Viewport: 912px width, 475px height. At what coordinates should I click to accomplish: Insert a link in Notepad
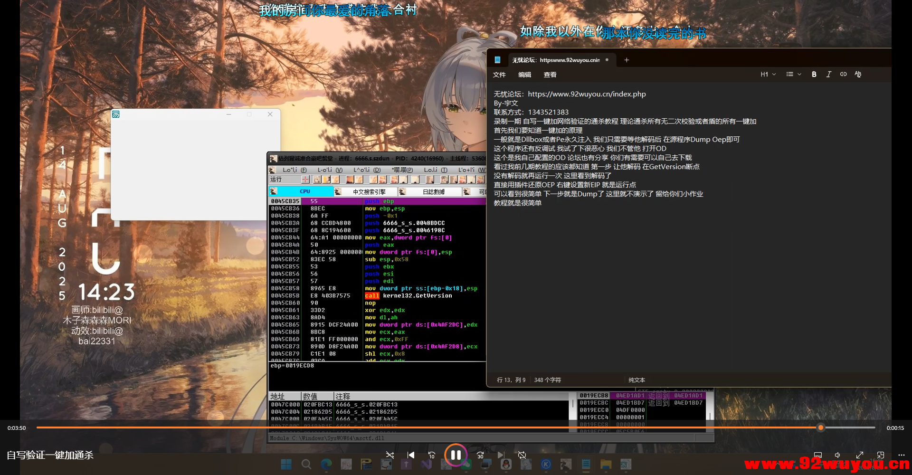click(843, 74)
